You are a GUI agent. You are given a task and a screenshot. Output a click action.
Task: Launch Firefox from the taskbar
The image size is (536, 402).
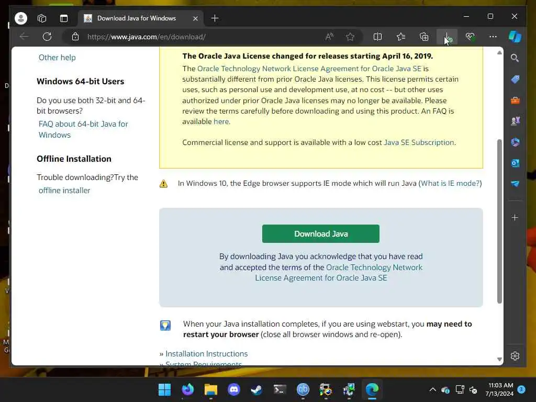[187, 389]
